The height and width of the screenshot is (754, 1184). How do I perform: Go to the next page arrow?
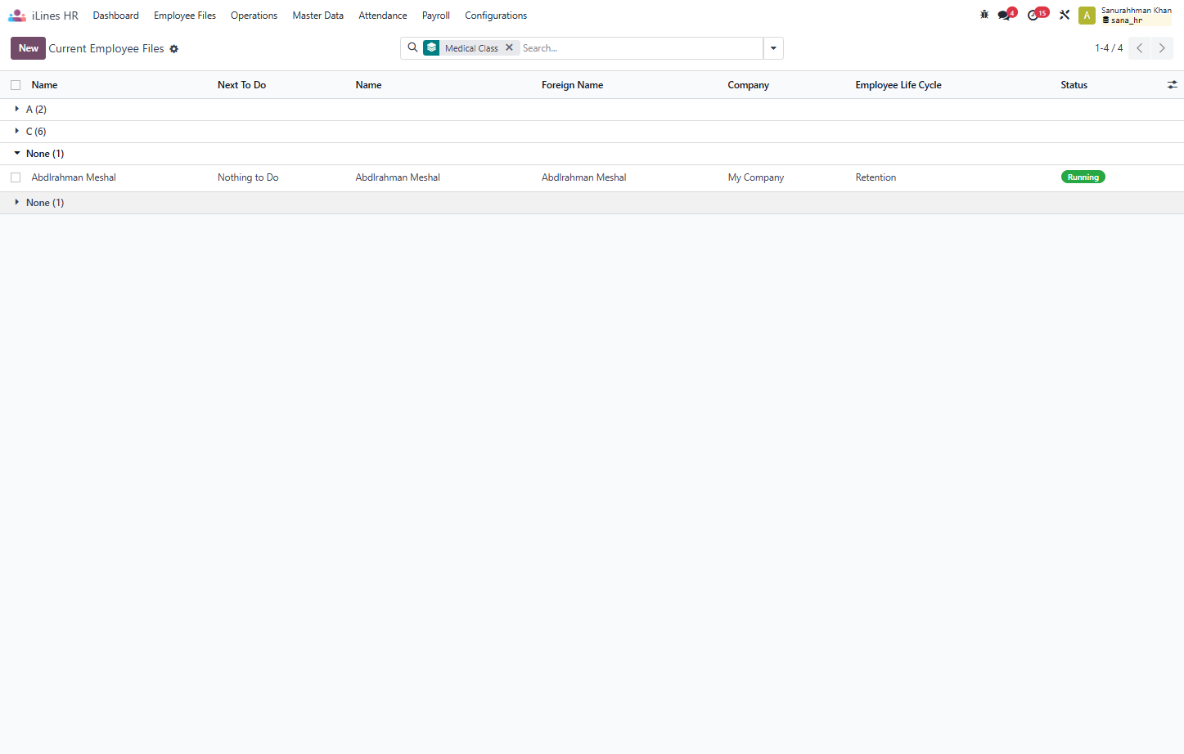pos(1162,48)
